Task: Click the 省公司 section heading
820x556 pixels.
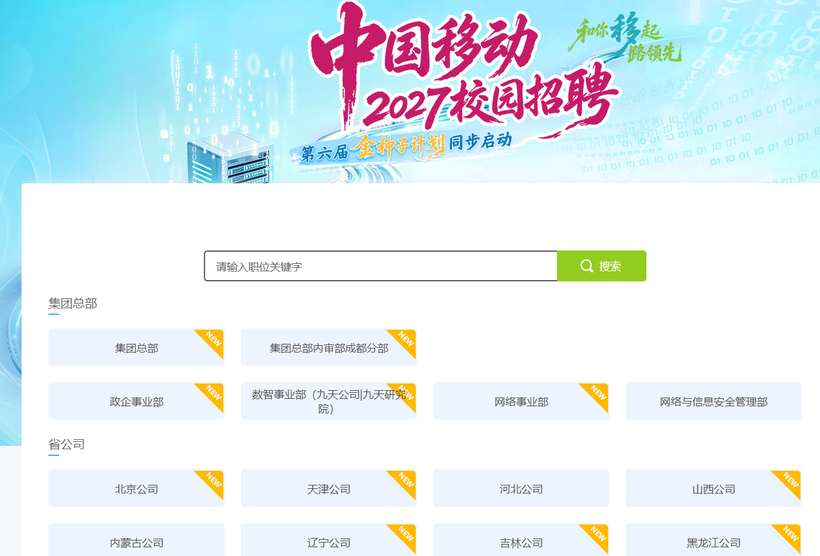Action: click(x=67, y=445)
